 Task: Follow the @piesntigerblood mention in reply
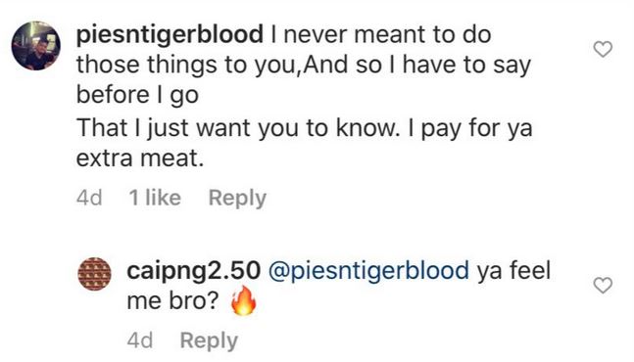coord(368,271)
